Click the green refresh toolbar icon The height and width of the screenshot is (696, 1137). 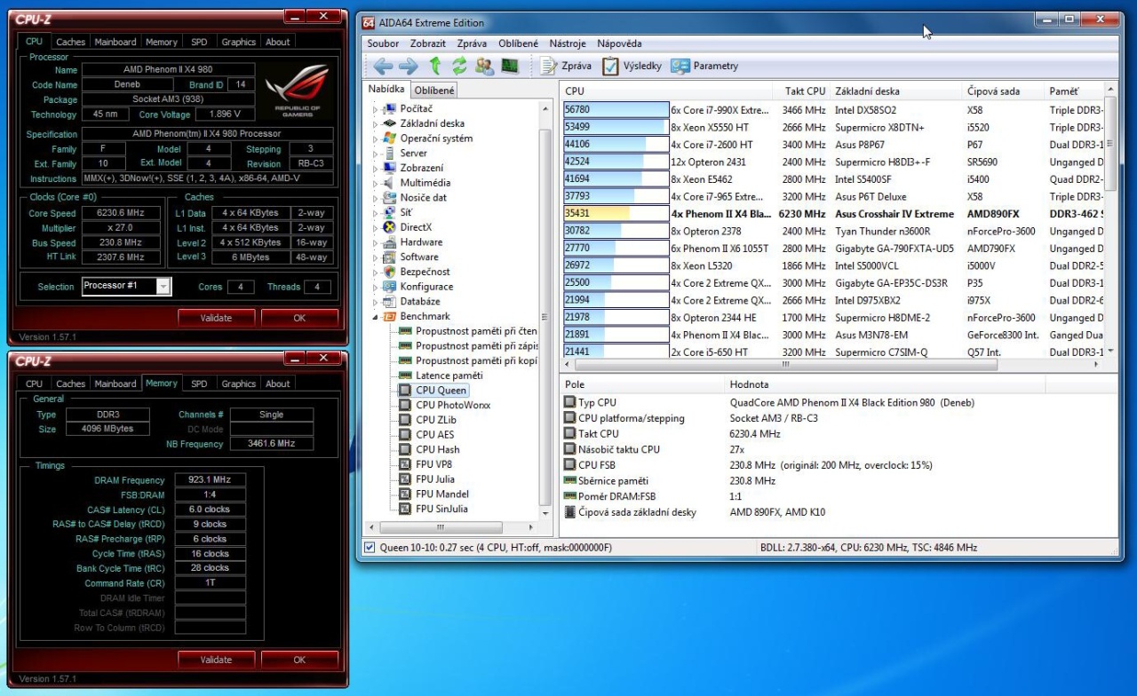pos(459,66)
